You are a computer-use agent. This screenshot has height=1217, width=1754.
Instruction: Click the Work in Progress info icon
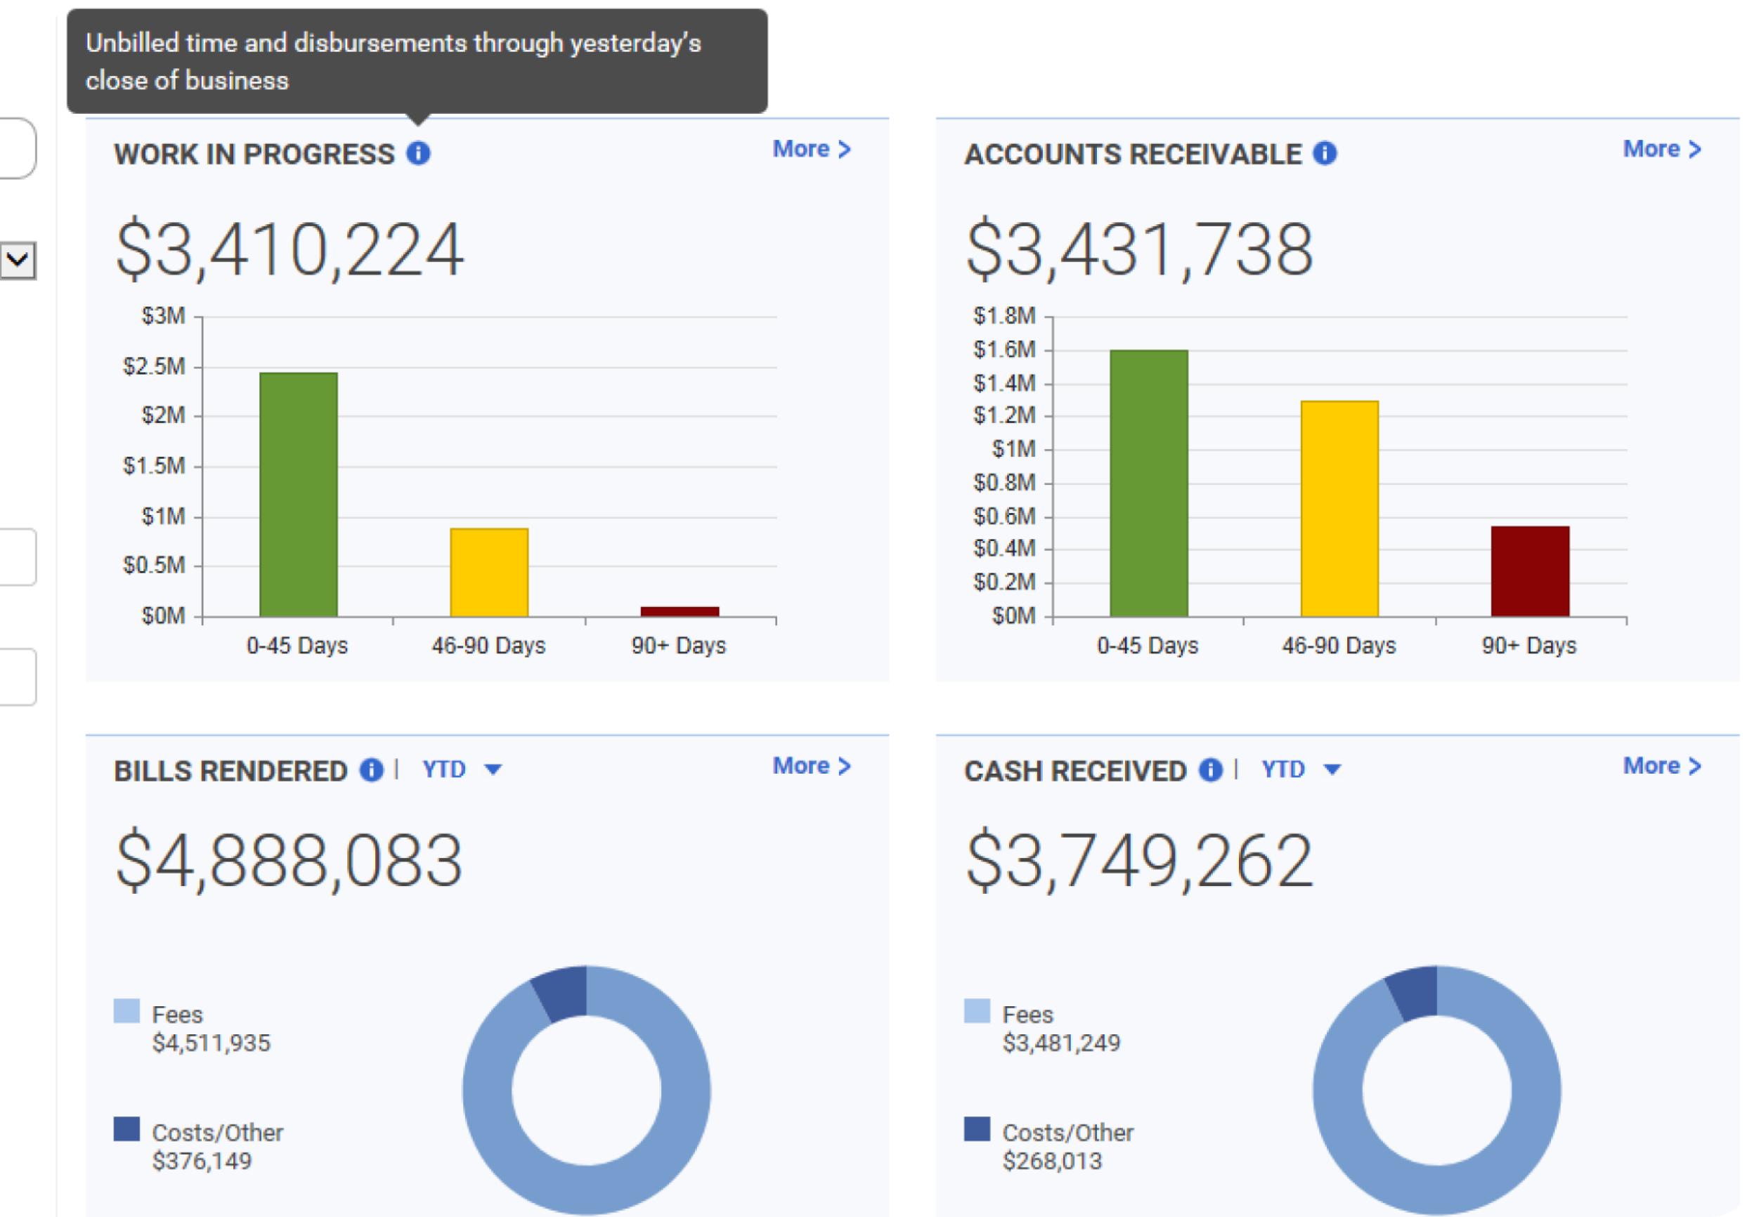[418, 153]
